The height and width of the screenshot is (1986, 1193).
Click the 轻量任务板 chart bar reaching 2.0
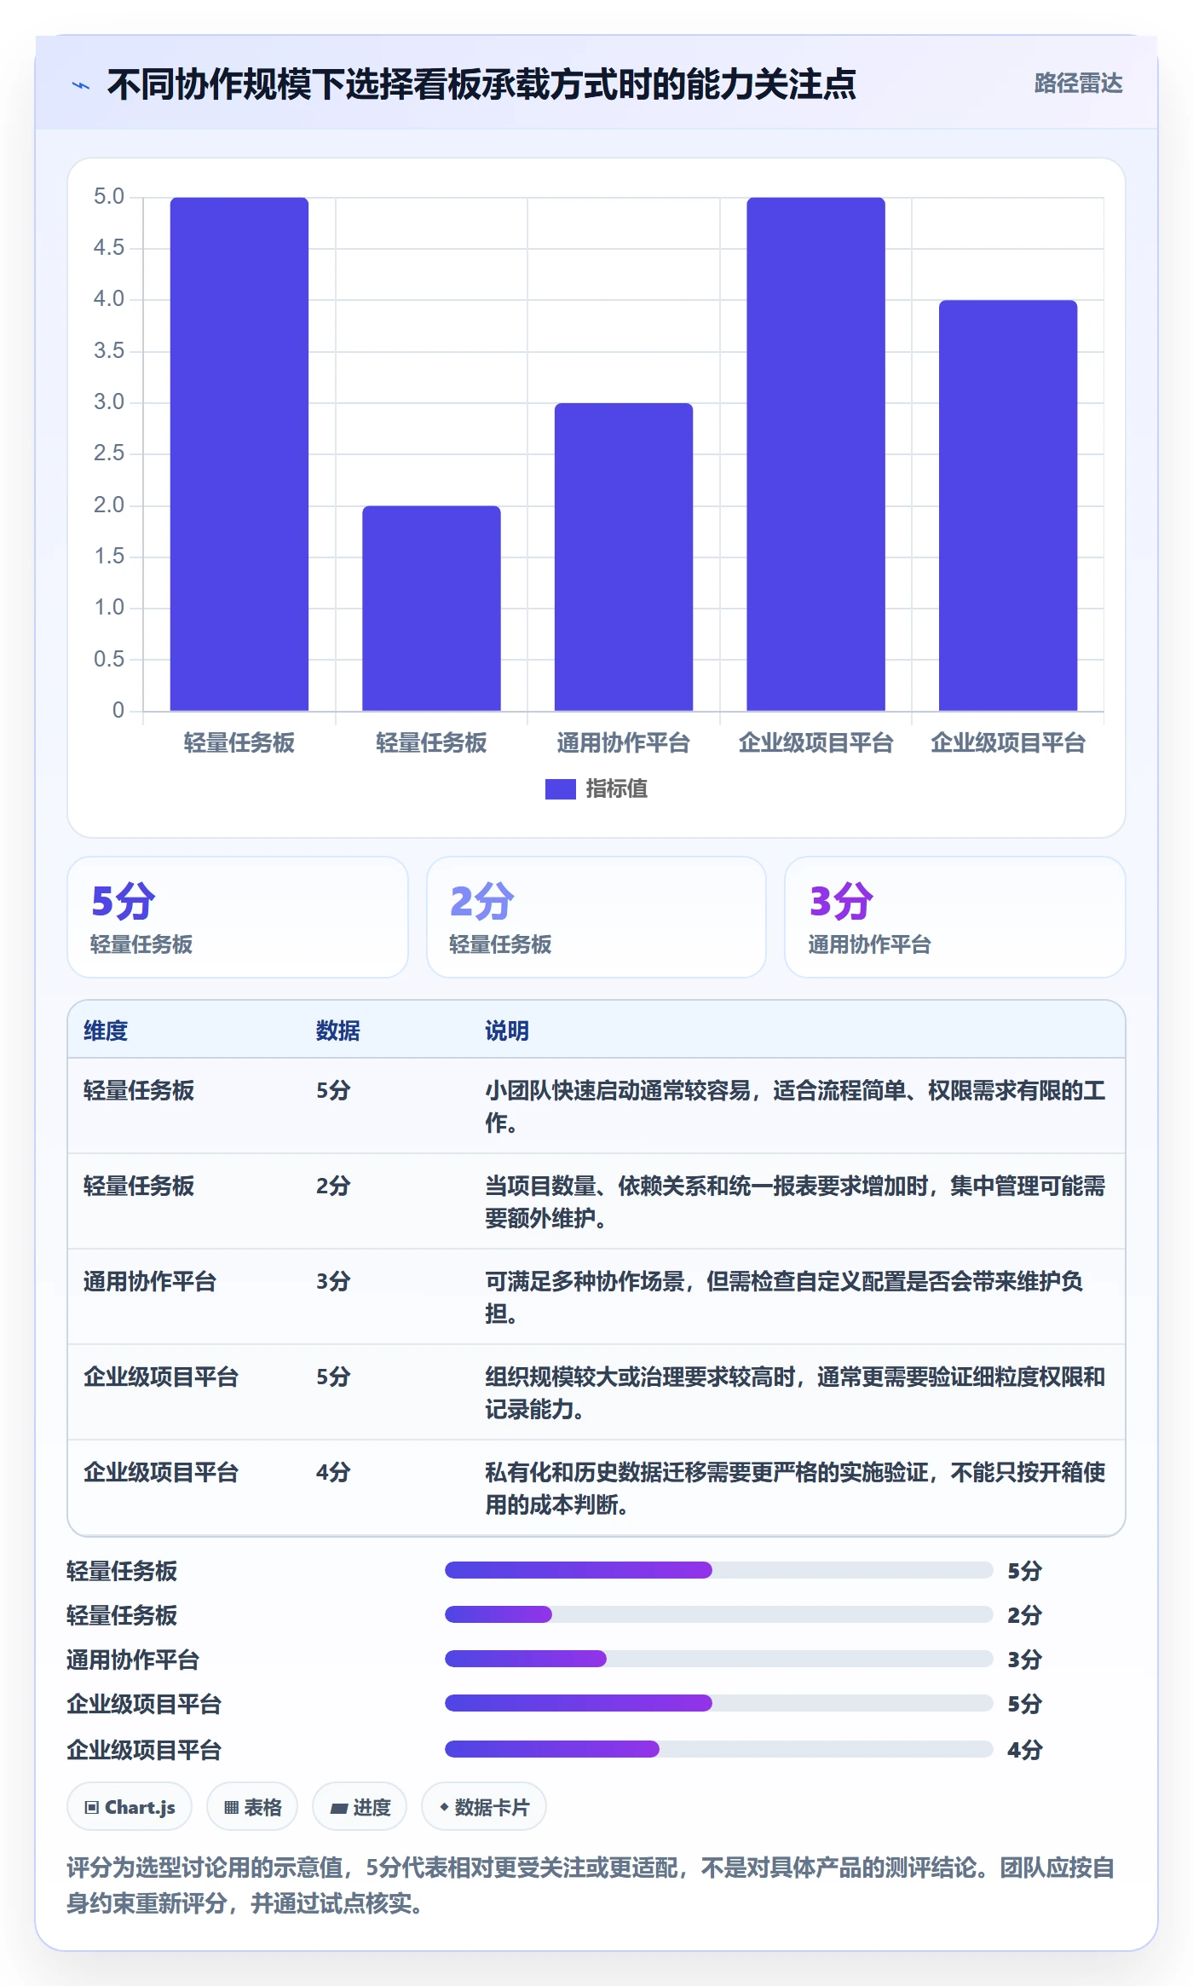point(431,608)
